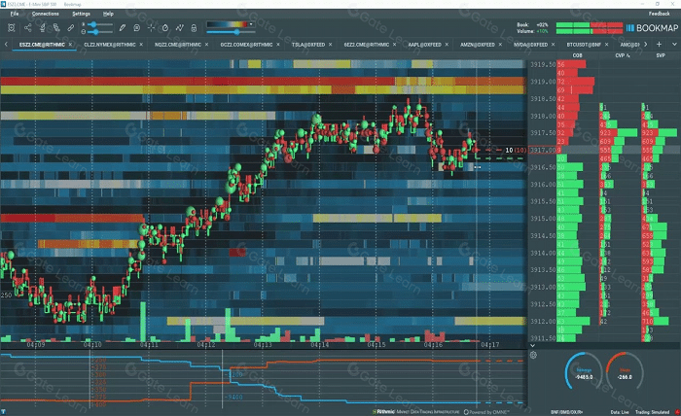This screenshot has height=416, width=681.
Task: Open the tab list dropdown chevron
Action: (674, 45)
